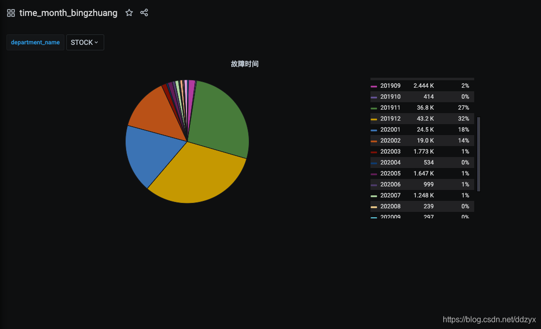
Task: Click the legend vertical scrollbar
Action: (x=479, y=154)
